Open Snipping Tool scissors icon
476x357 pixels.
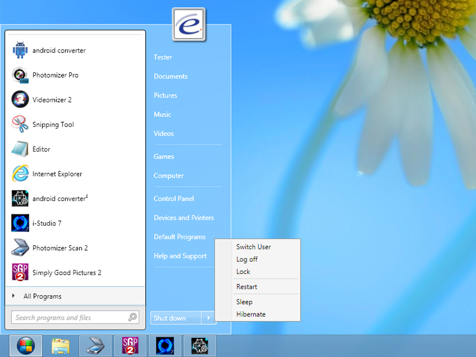20,124
